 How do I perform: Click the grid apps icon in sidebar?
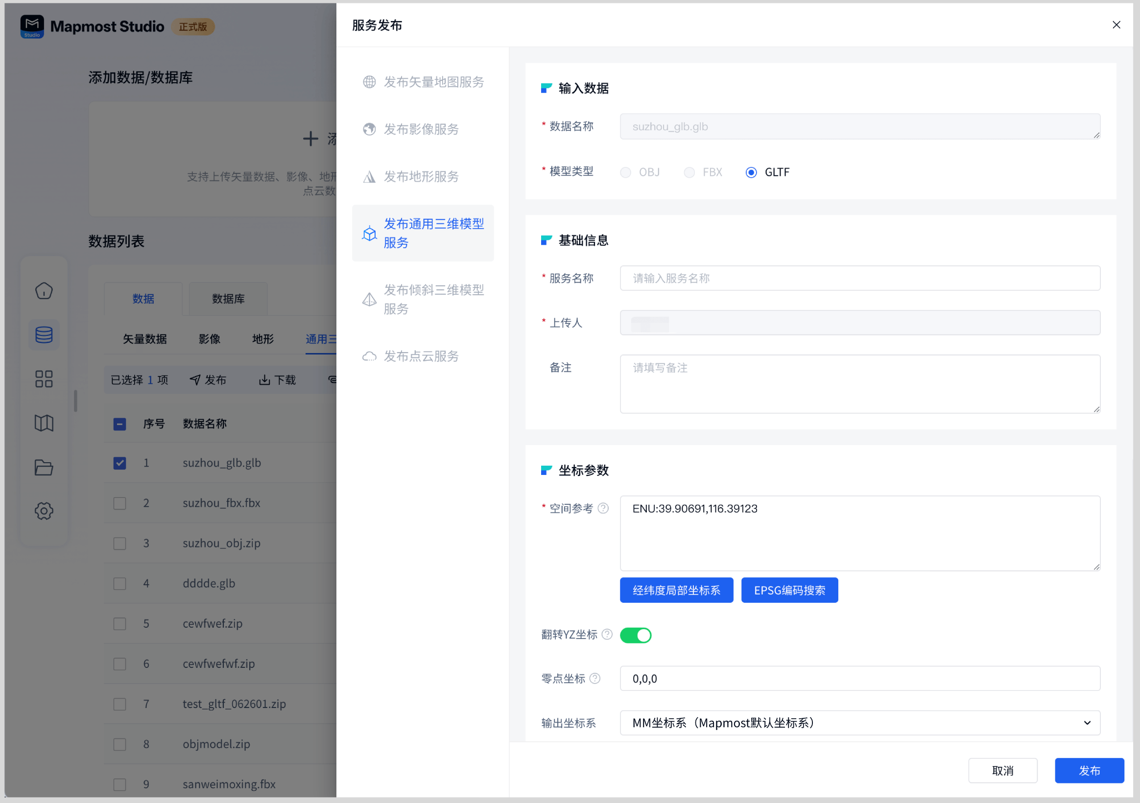click(x=44, y=379)
